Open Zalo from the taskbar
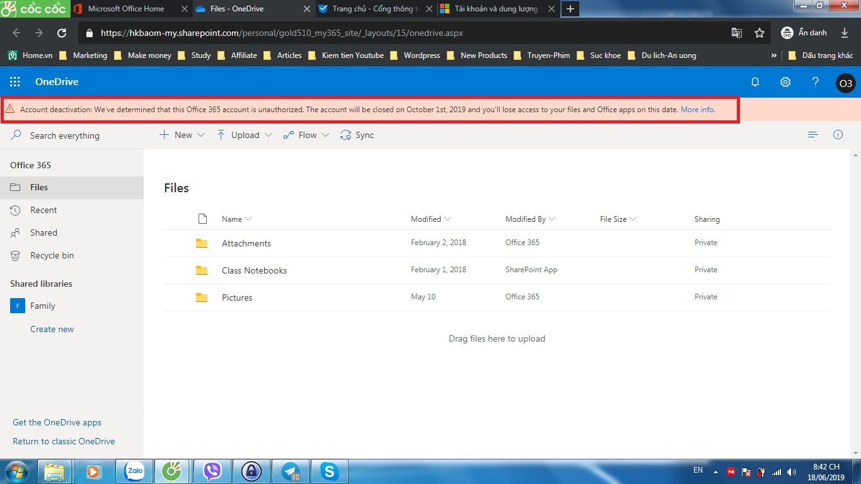Image resolution: width=861 pixels, height=484 pixels. click(x=134, y=471)
